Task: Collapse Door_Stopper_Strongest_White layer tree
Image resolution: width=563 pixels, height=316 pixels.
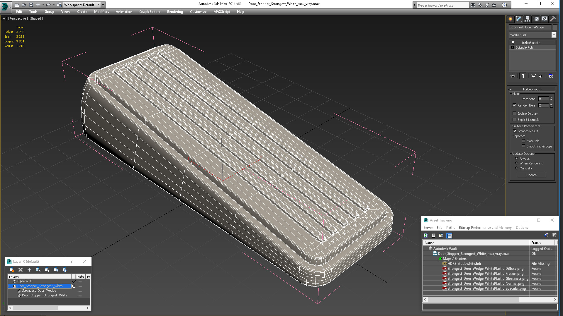Action: (x=10, y=286)
